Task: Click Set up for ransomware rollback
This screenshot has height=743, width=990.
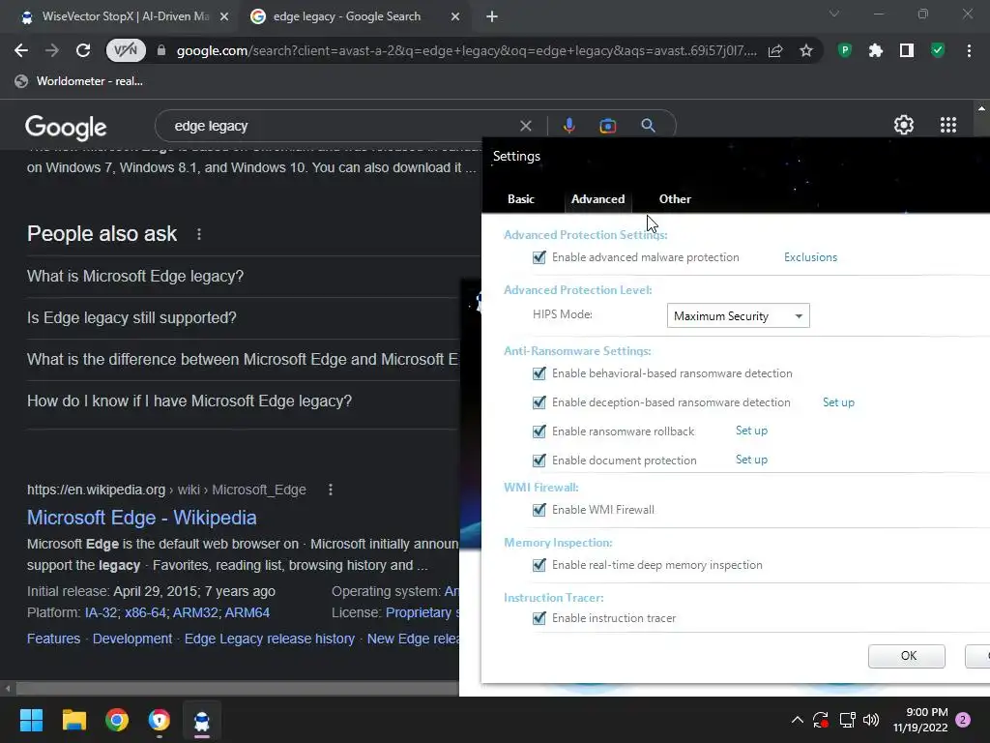Action: point(751,431)
